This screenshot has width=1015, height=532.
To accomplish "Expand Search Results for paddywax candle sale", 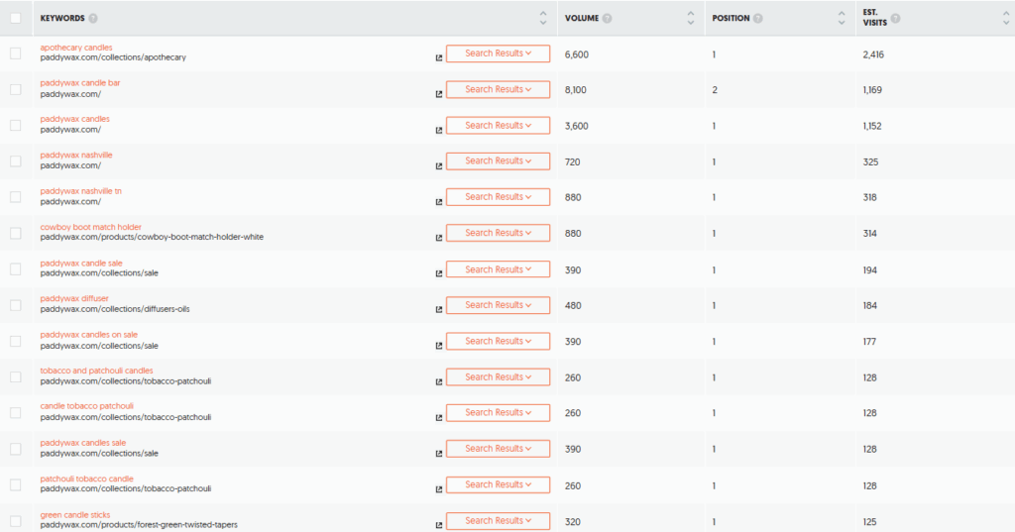I will coord(498,269).
